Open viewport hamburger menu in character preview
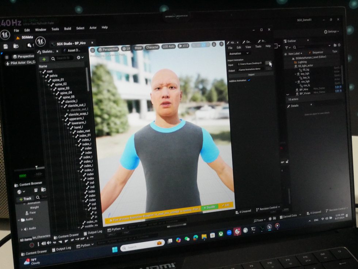 point(92,50)
